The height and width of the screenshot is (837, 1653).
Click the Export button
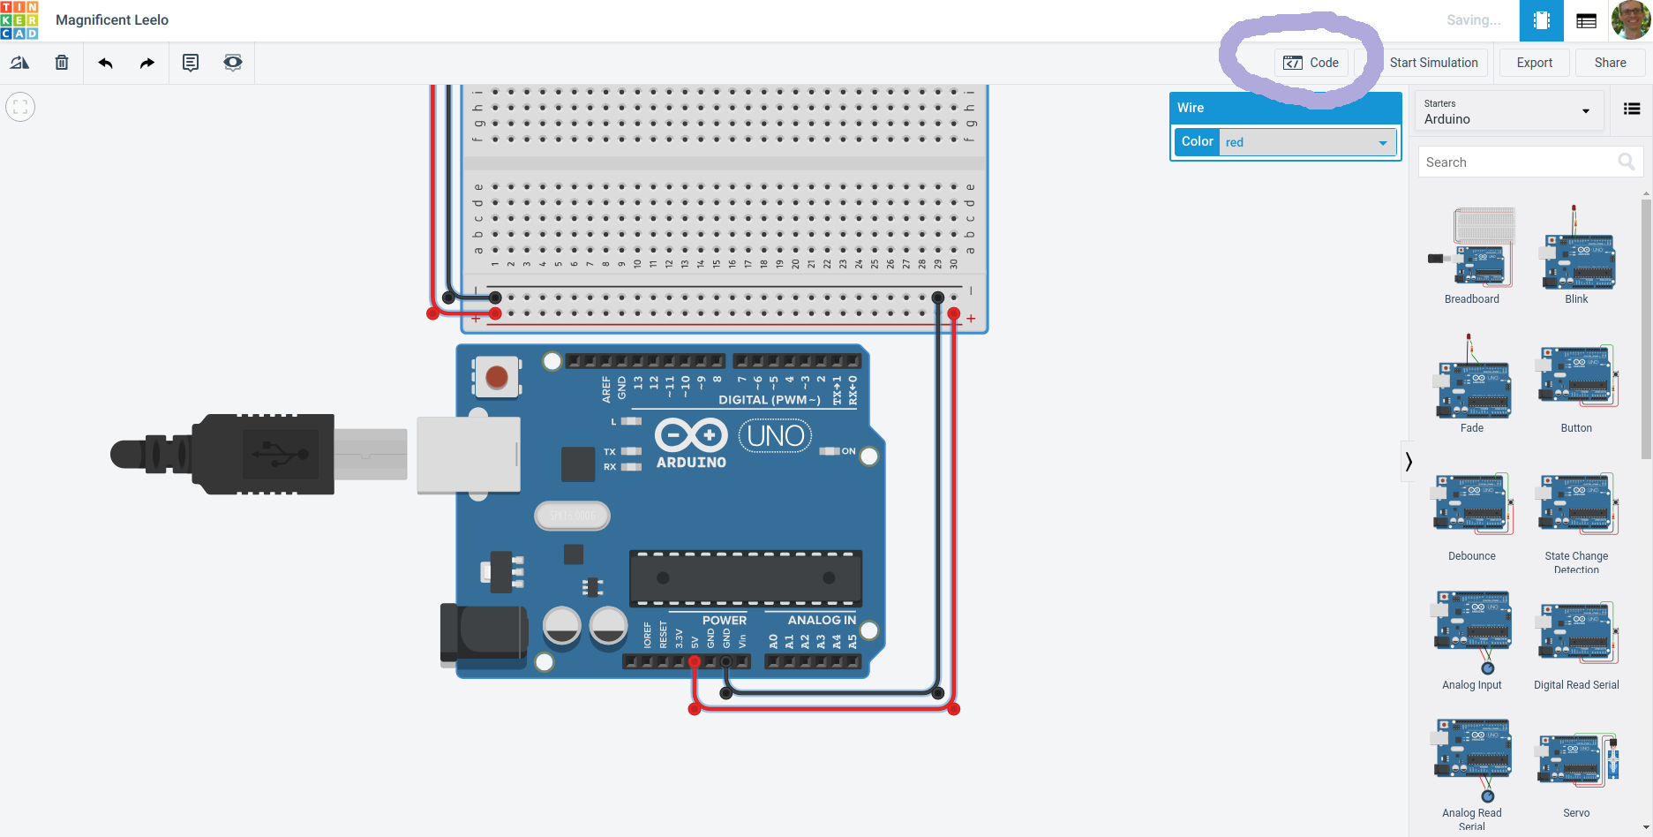[1535, 63]
